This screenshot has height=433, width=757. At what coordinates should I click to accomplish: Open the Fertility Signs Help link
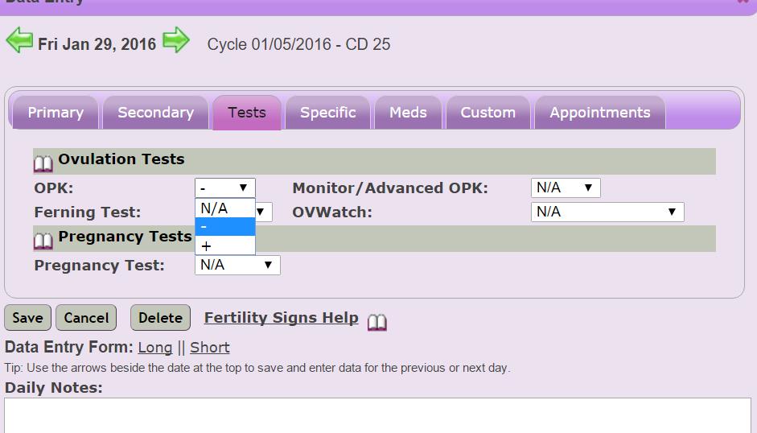pos(281,318)
